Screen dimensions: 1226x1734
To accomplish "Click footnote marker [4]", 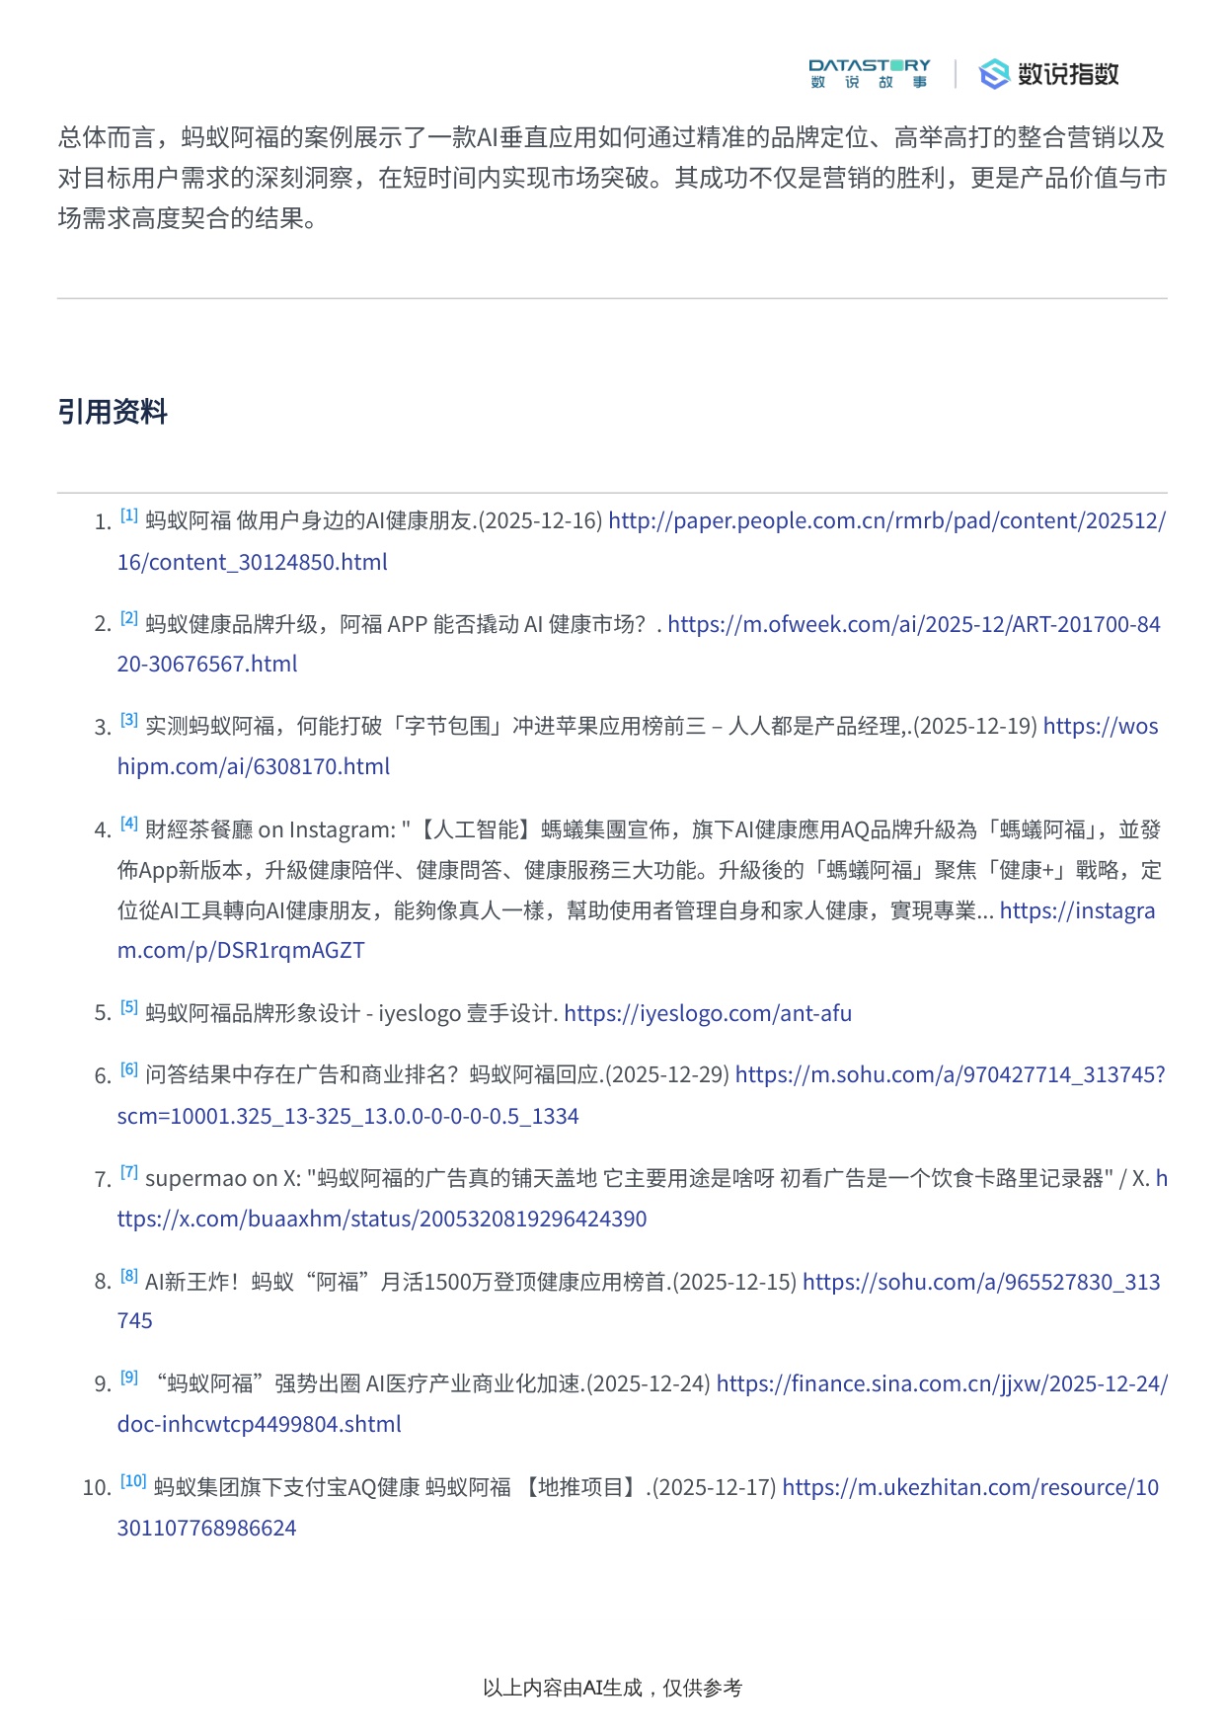I will pos(129,824).
